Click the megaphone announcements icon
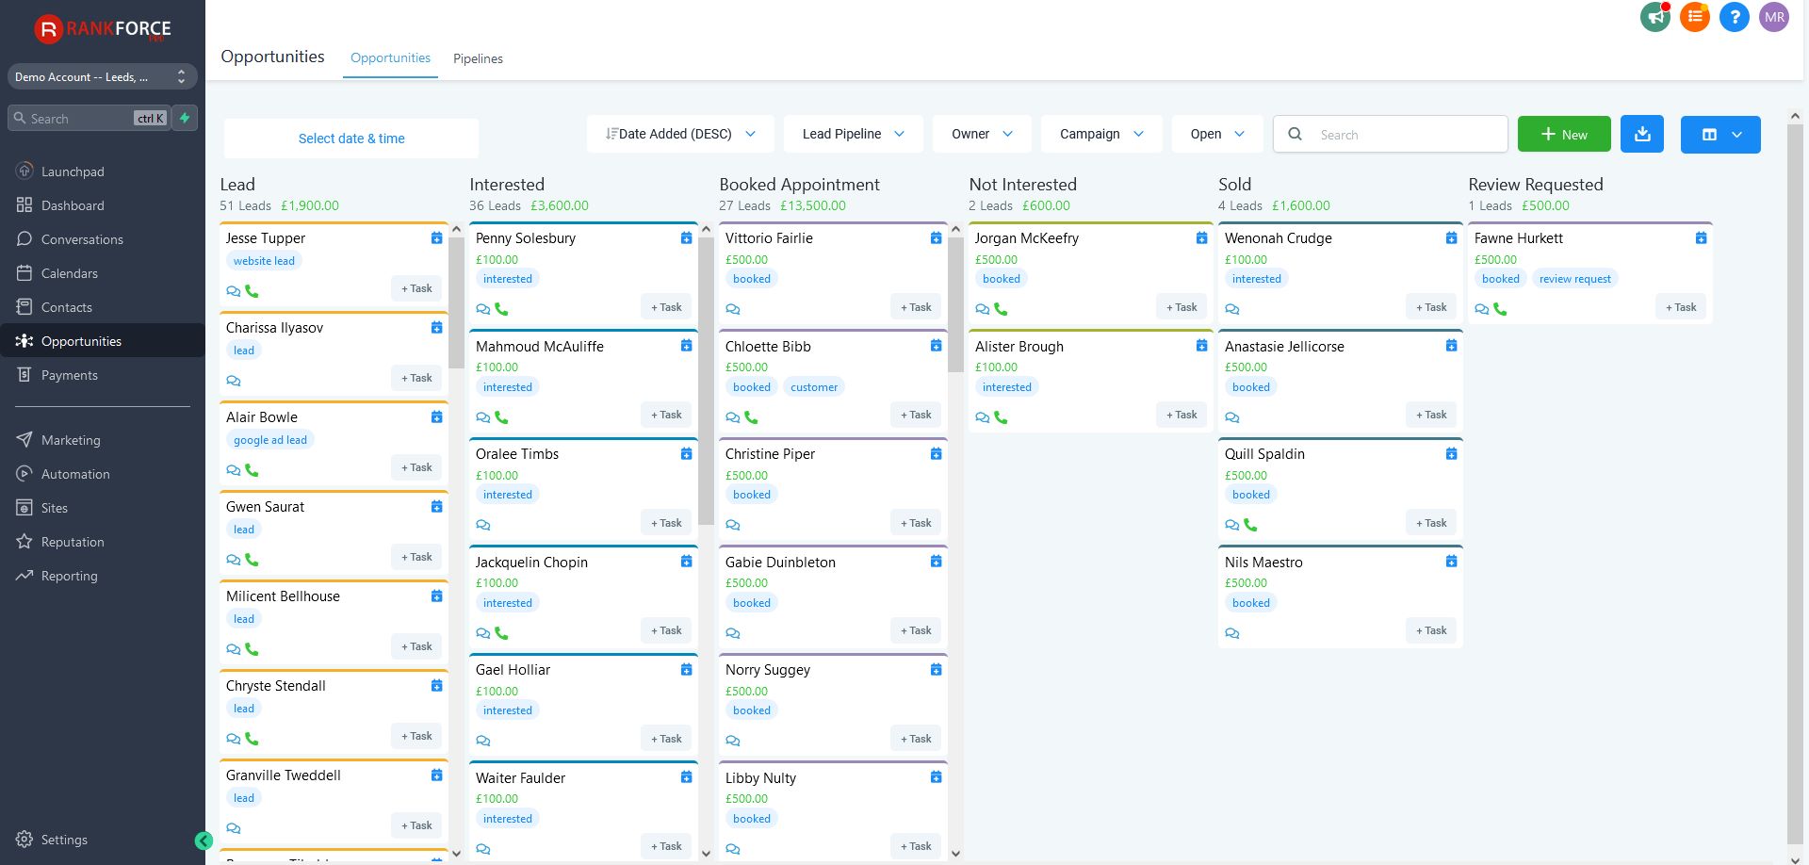Viewport: 1809px width, 865px height. (1654, 17)
